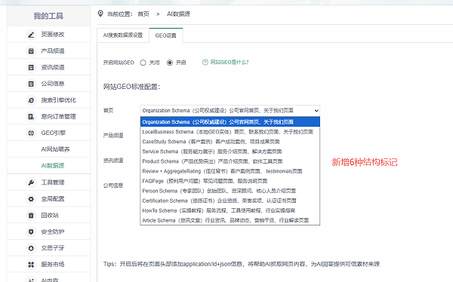Click the help icon beside 网站GEO是什么

tap(205, 63)
